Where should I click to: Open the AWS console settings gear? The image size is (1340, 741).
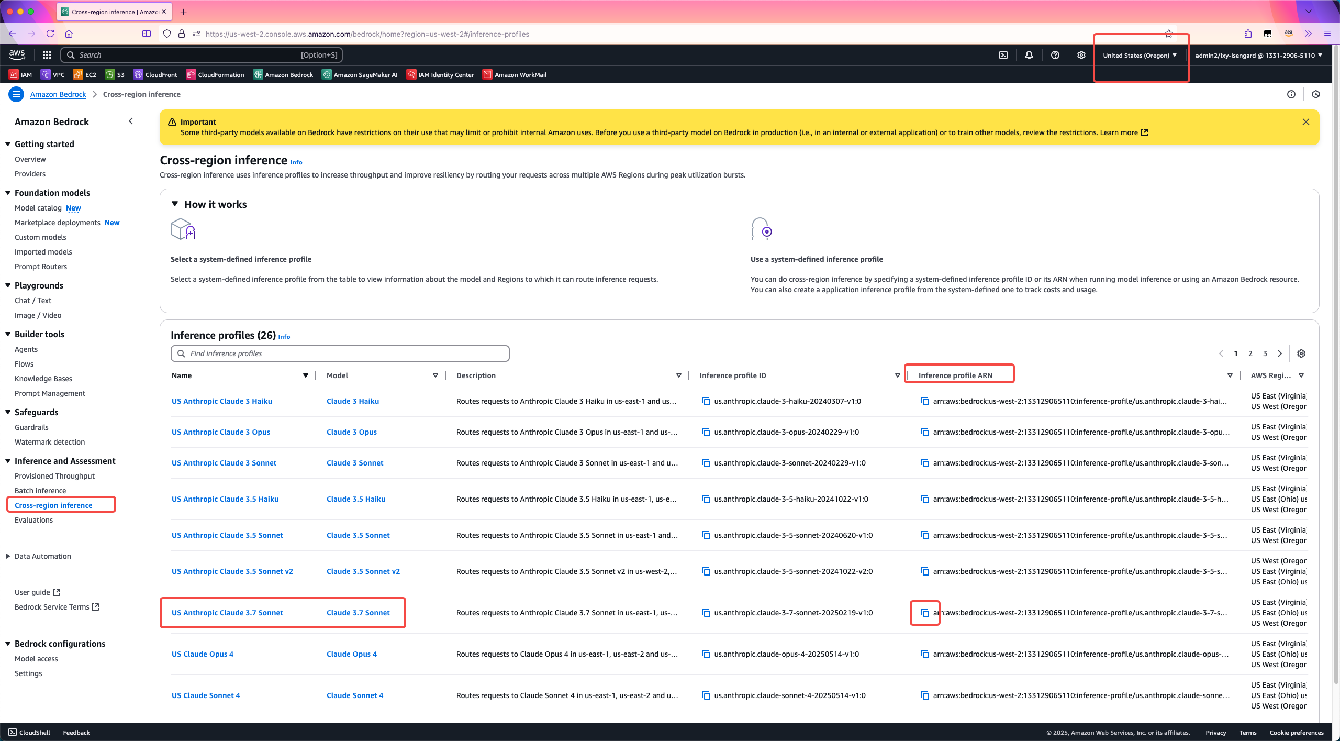[1081, 55]
